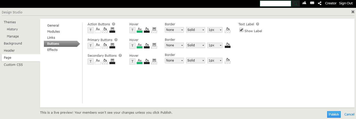
Task: Open the Themes section
Action: [x=10, y=22]
